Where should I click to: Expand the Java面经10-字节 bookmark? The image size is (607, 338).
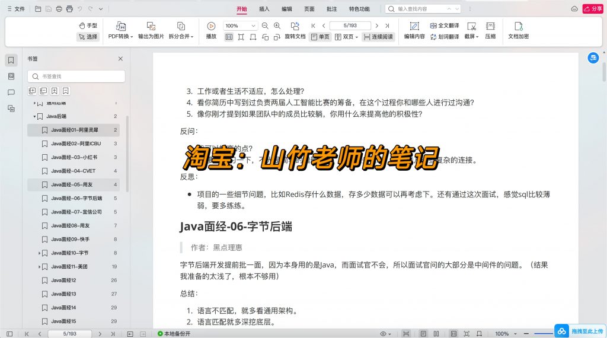(x=39, y=253)
